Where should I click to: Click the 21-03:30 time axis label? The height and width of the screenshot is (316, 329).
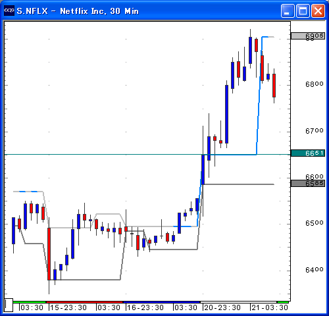tap(270, 307)
